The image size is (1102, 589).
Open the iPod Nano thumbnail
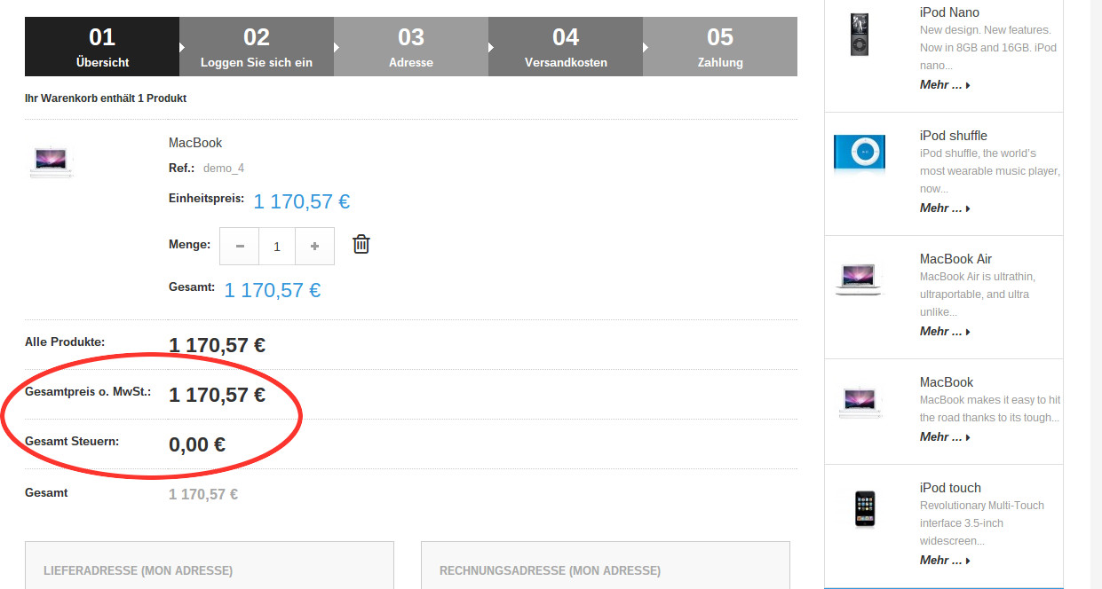coord(859,34)
